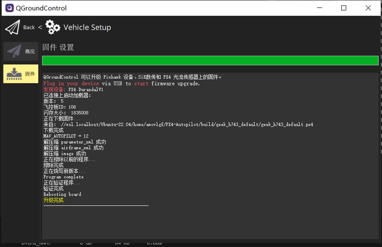
Task: Click the '飞控板ID: 106' line
Action: pos(60,107)
